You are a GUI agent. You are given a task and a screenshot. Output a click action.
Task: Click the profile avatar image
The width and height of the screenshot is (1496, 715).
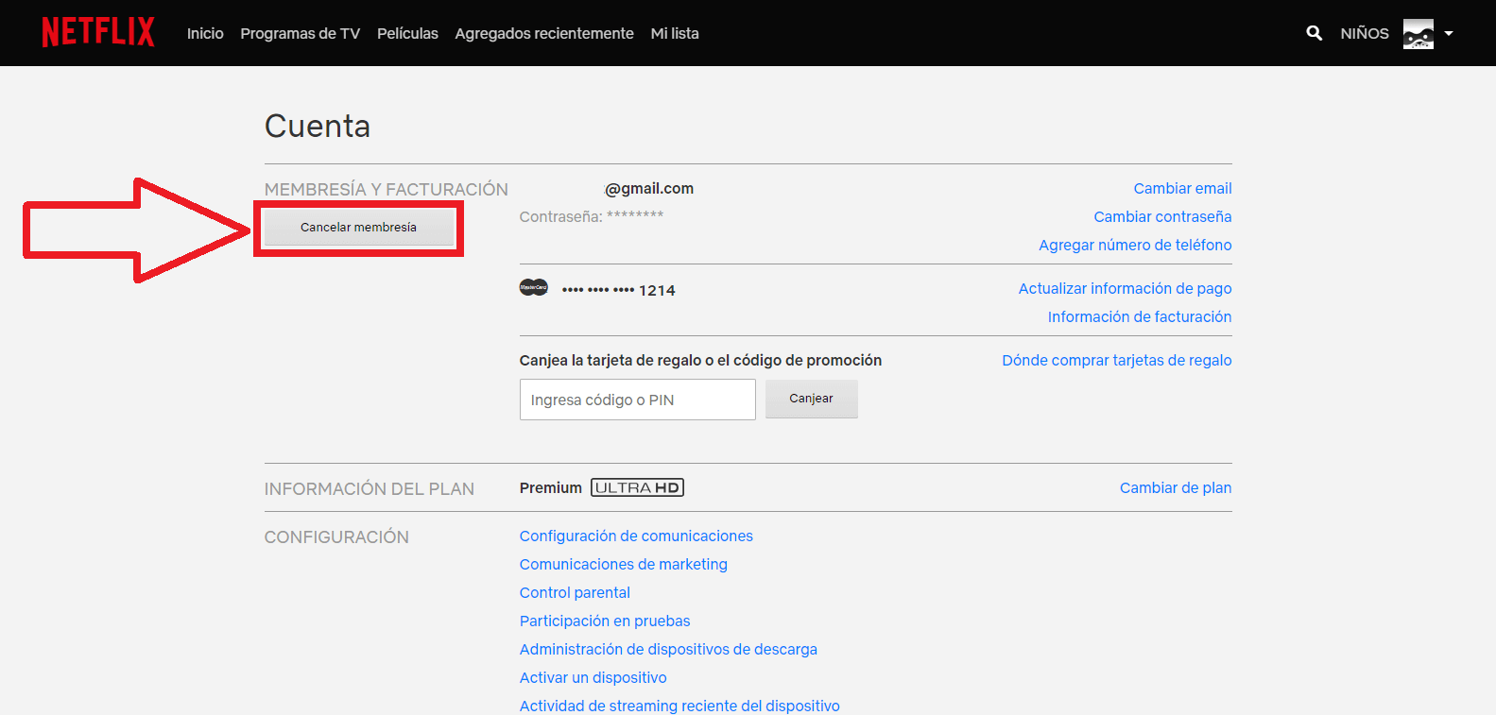pyautogui.click(x=1418, y=34)
